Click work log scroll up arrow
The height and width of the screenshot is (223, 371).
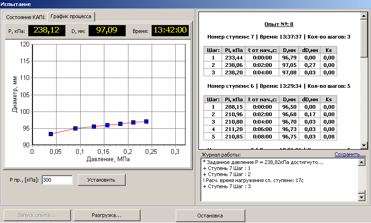point(362,162)
